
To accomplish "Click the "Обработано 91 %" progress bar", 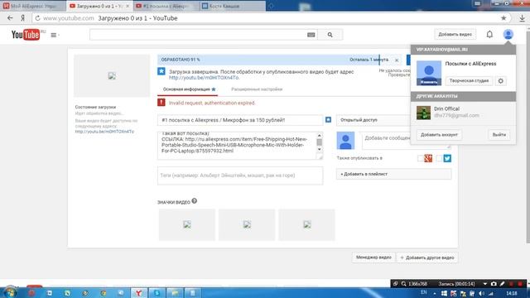I will tap(279, 60).
